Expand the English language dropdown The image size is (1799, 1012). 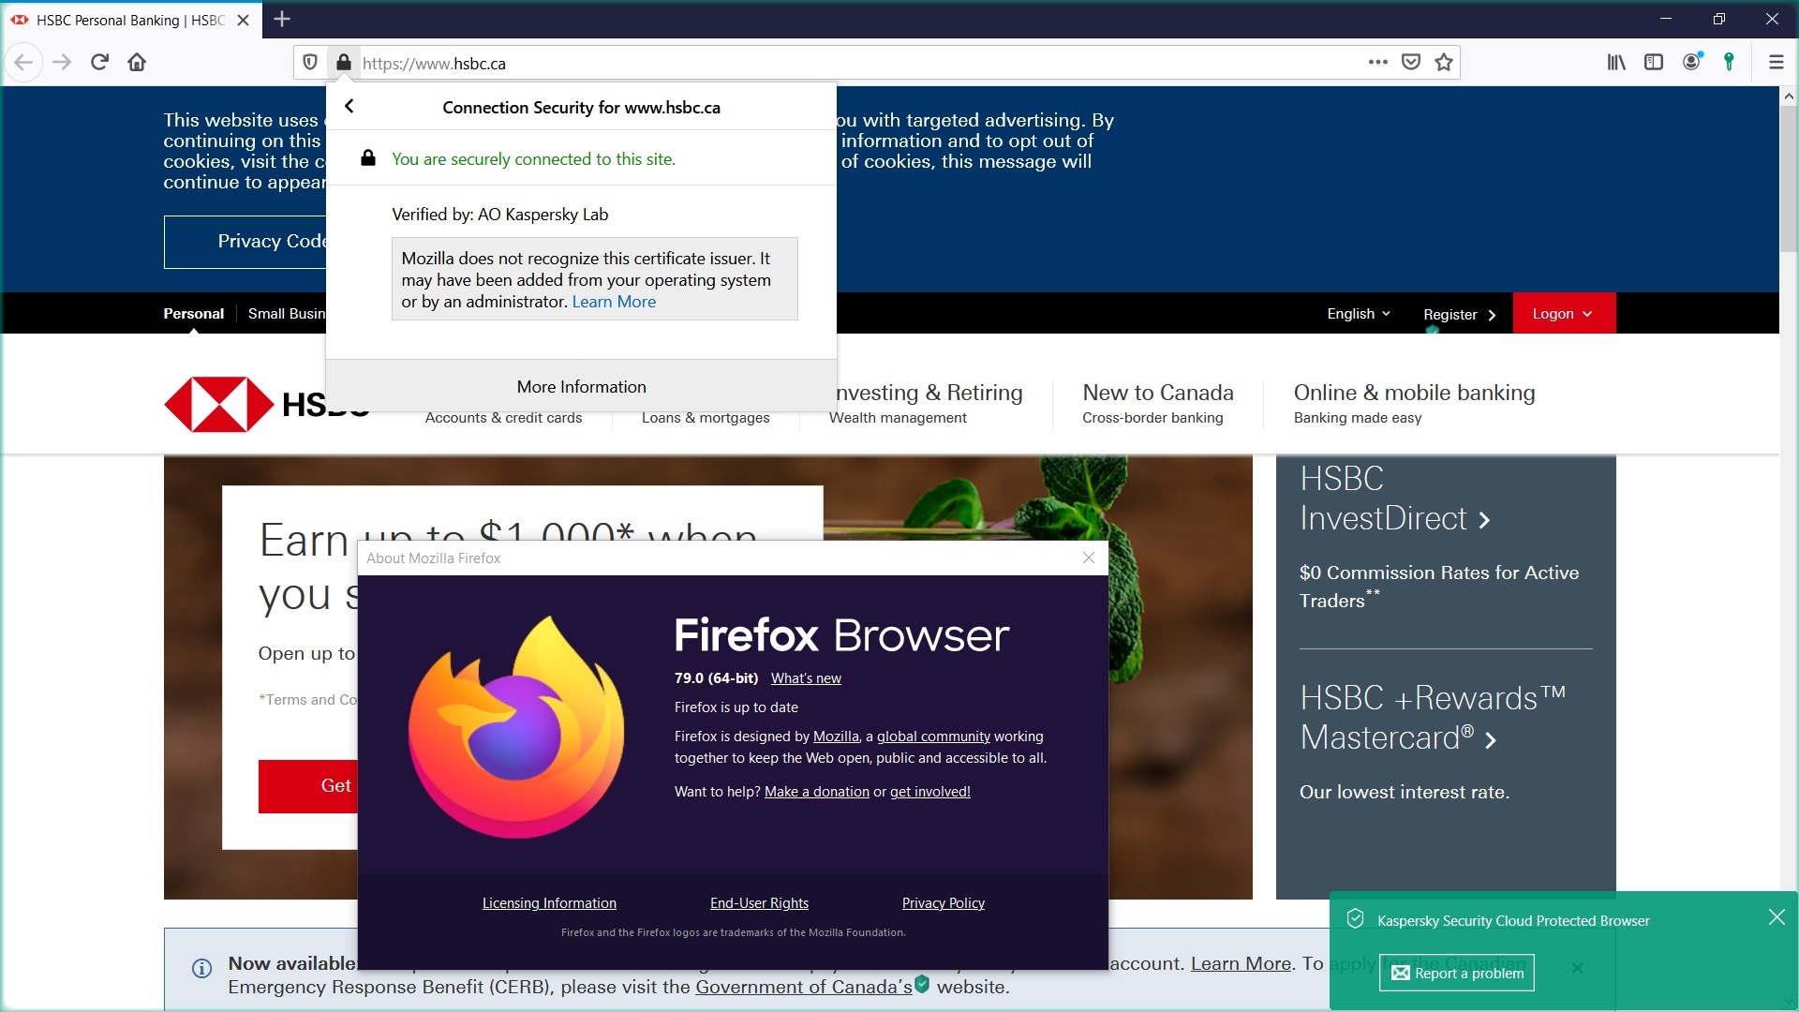(x=1358, y=314)
